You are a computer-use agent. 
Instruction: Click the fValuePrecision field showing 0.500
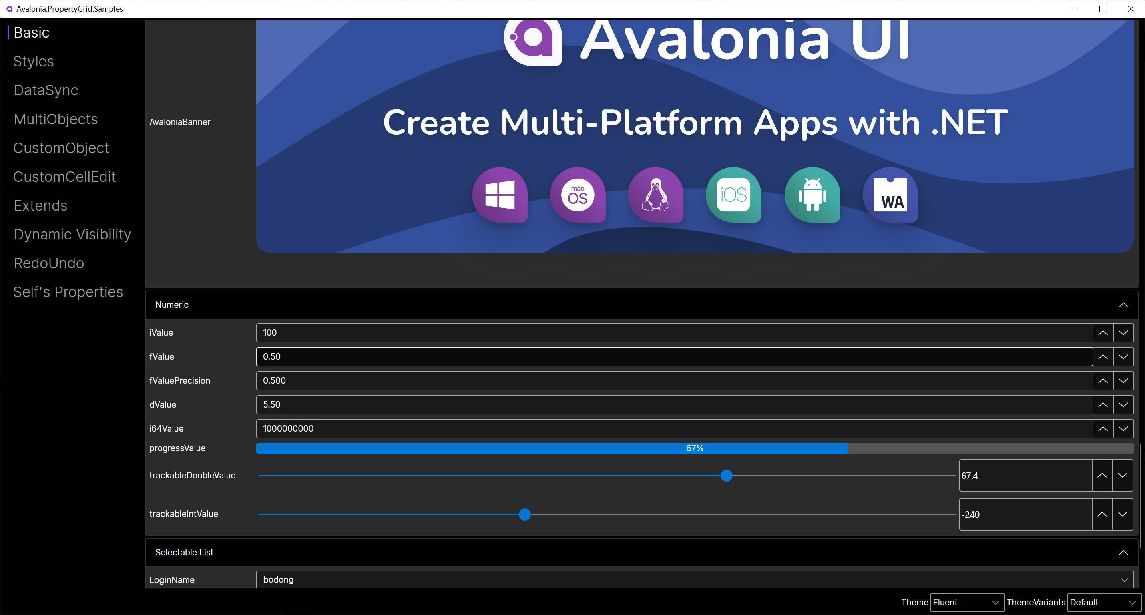click(674, 381)
